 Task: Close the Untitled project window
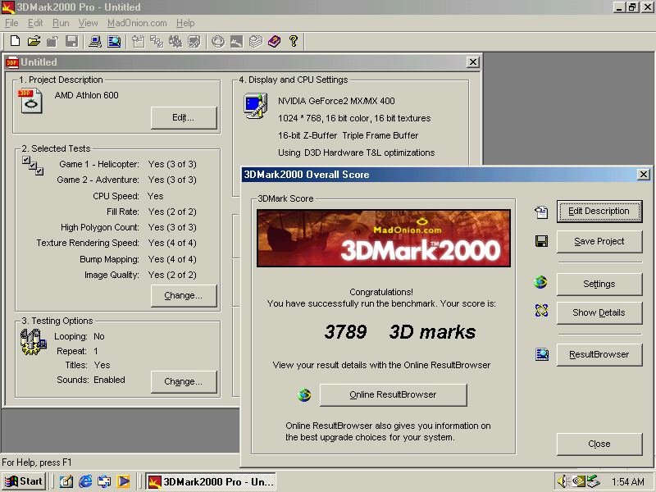[473, 62]
